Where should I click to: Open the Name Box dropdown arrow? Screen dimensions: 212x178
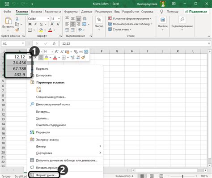[x=23, y=43]
